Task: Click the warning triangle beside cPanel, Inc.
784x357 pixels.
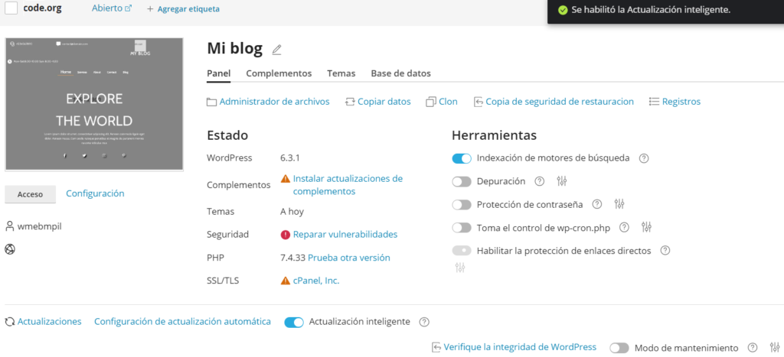Action: (x=286, y=281)
